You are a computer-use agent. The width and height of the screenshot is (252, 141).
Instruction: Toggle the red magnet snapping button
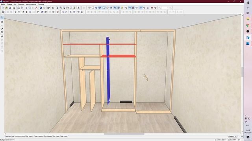pyautogui.click(x=152, y=8)
